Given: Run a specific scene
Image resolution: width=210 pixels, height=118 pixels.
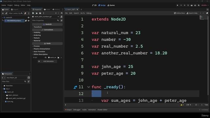Looking at the screenshot, I should point(195,5).
